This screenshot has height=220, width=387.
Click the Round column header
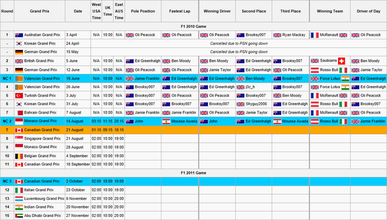[x=7, y=11]
